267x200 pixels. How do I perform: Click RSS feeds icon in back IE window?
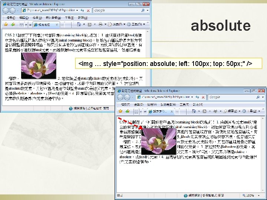pos(89,24)
